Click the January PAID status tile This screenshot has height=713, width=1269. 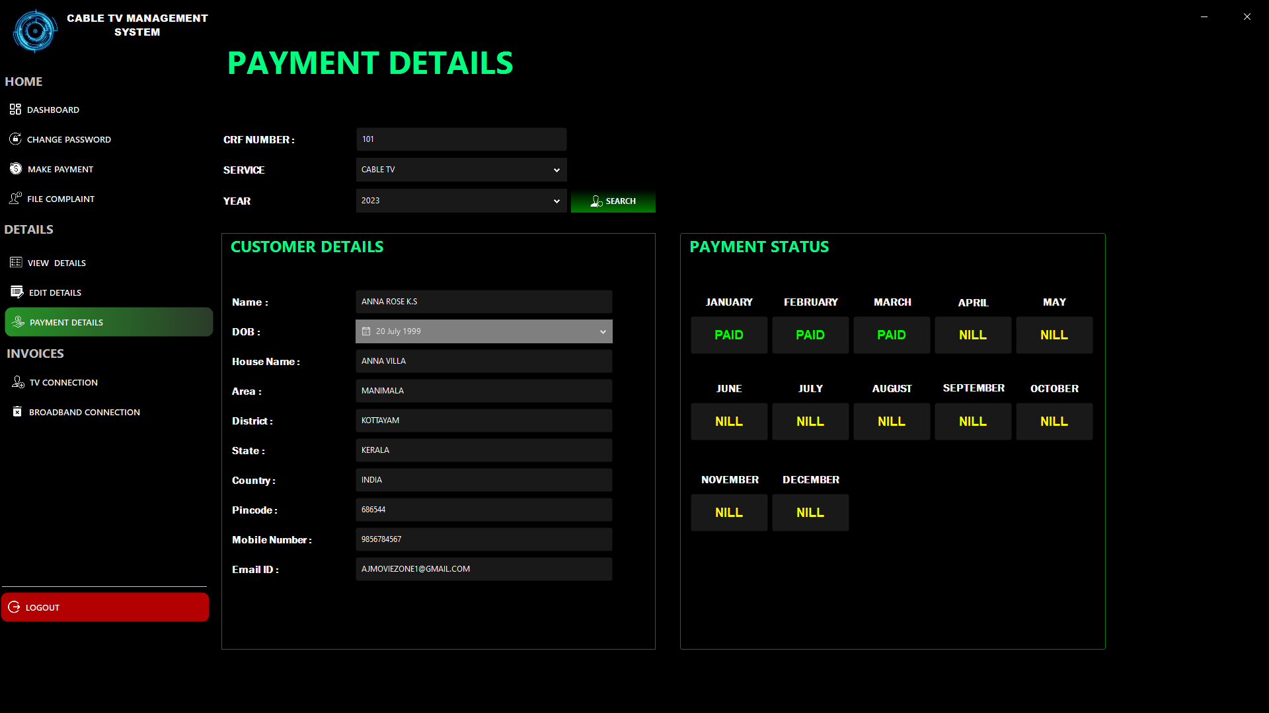729,335
